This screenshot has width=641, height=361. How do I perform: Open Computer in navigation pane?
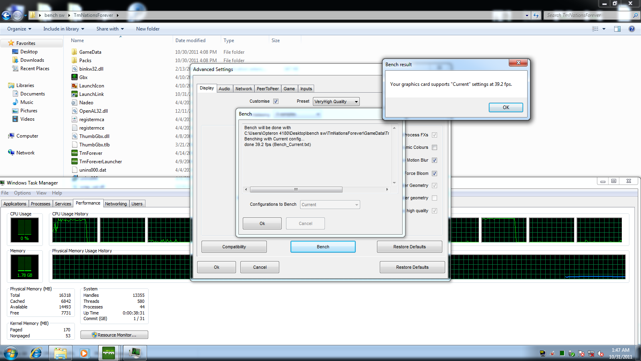coord(27,136)
